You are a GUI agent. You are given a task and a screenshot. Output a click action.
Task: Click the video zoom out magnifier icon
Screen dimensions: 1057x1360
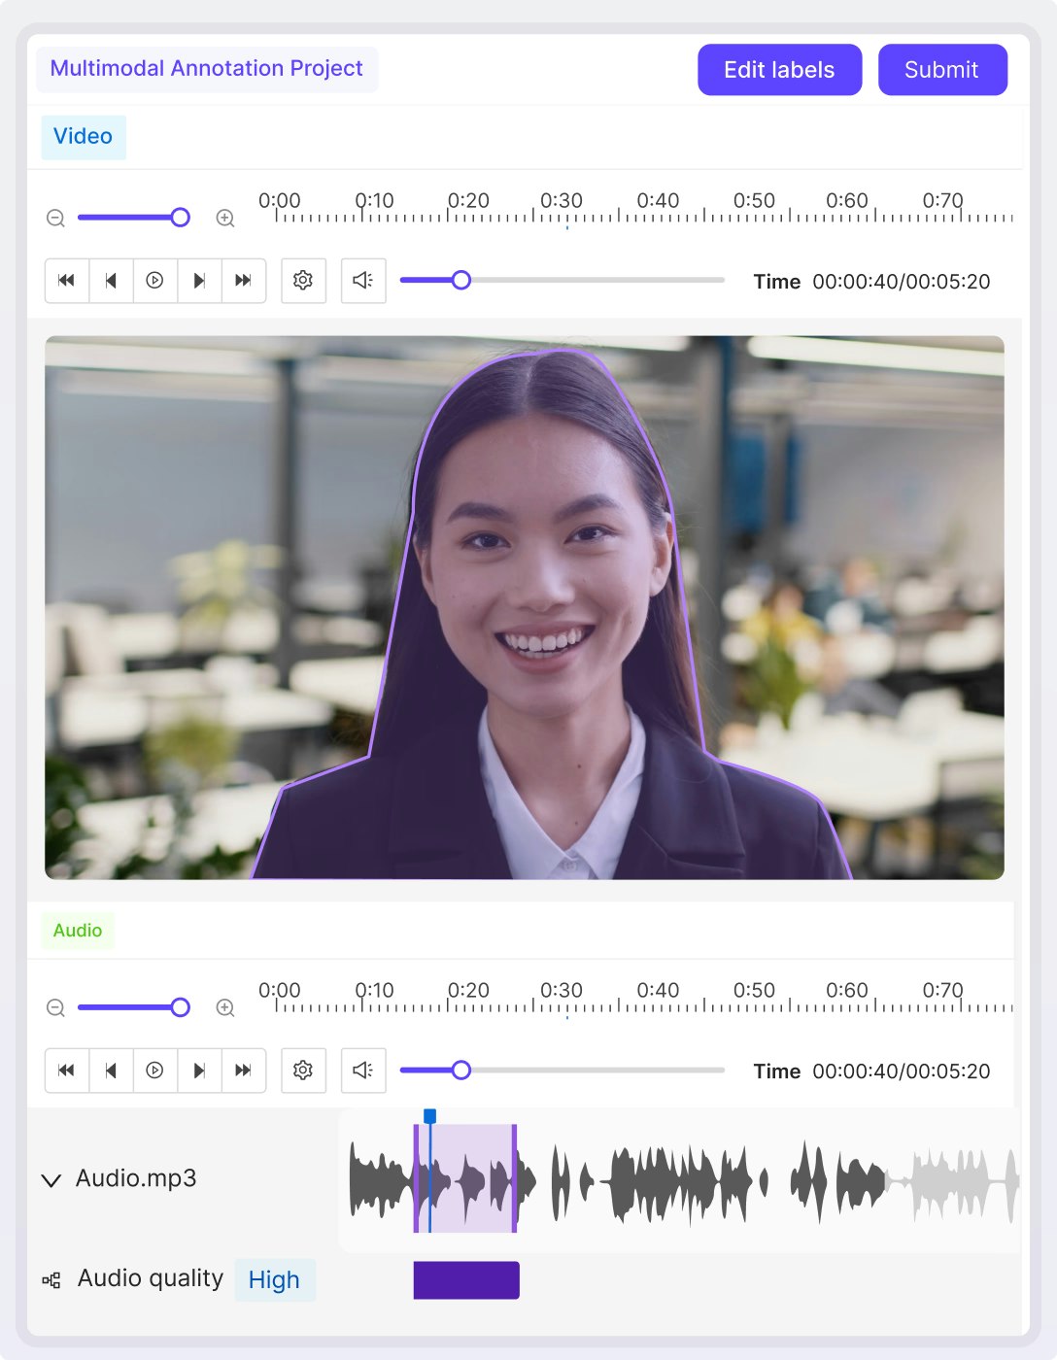click(55, 219)
